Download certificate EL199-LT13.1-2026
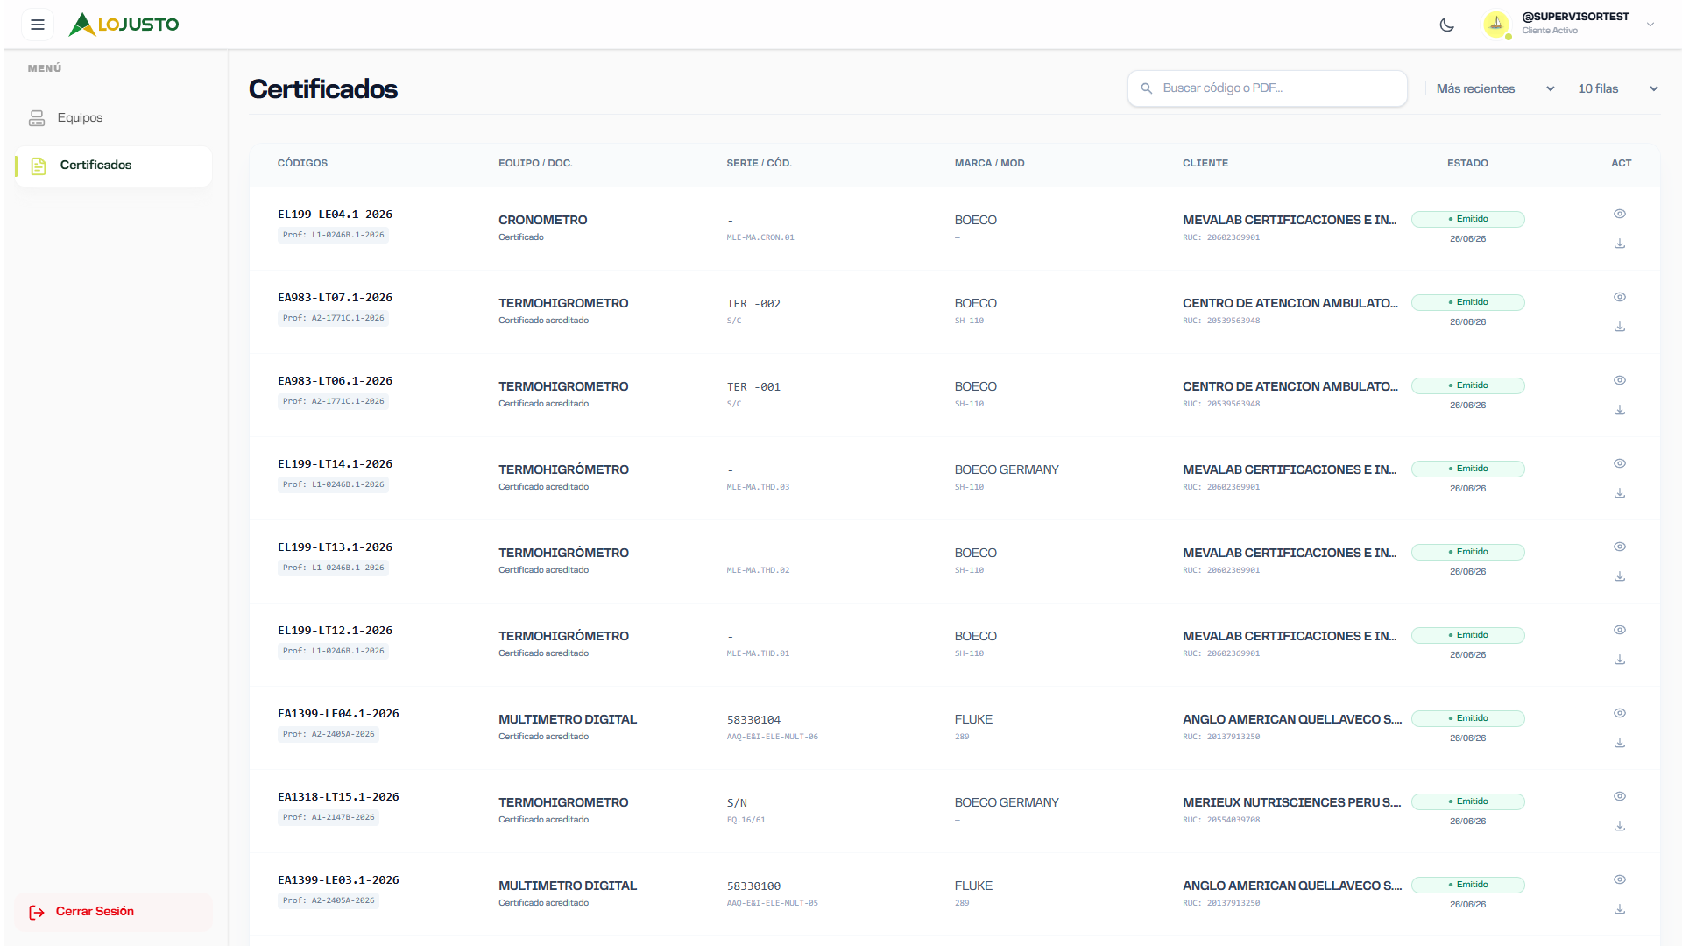 point(1620,576)
